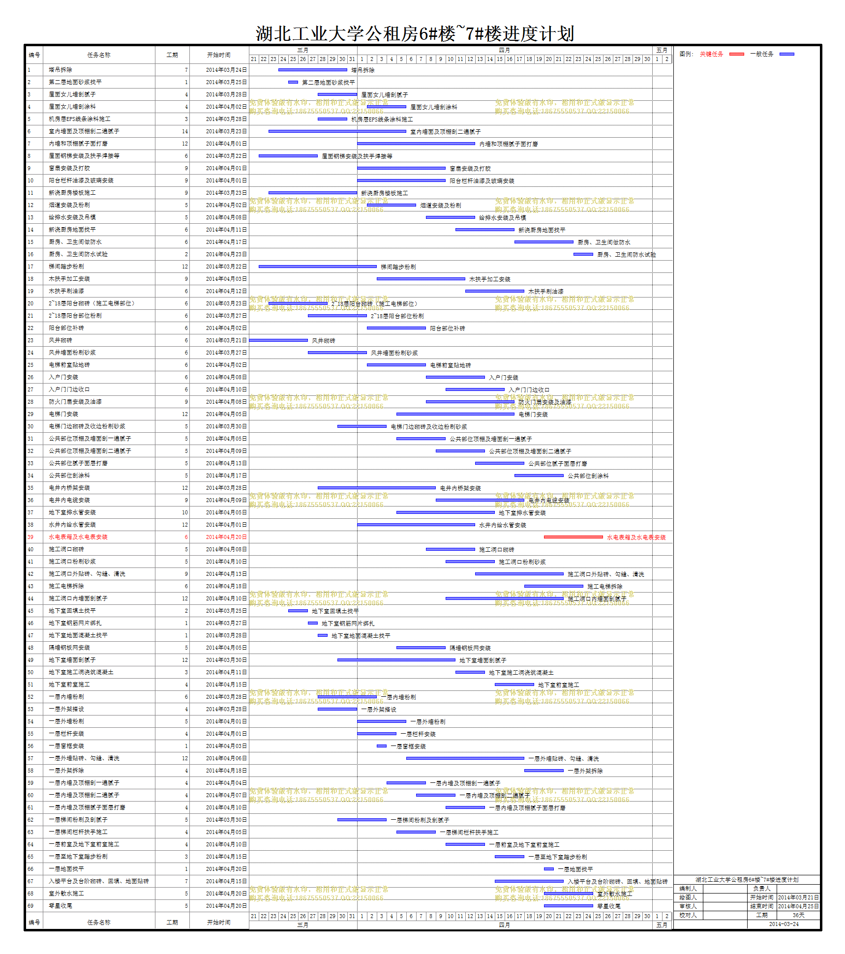Click the red 关键任务 legend swatch
The image size is (845, 954).
[x=736, y=54]
